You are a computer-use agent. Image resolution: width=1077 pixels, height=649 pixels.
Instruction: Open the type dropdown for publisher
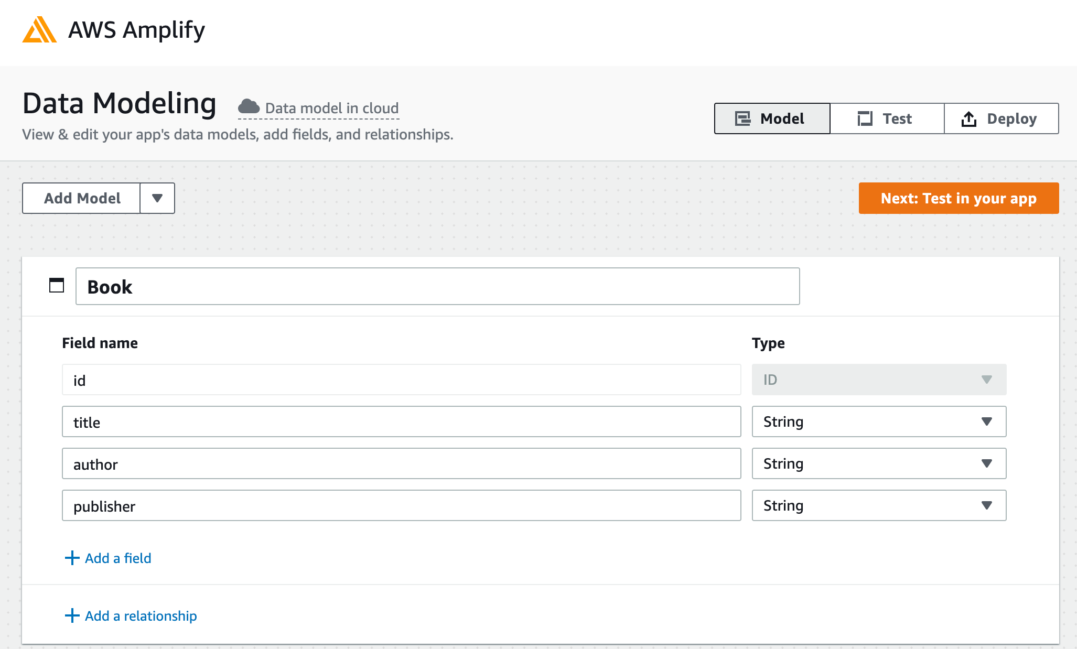[x=879, y=505]
